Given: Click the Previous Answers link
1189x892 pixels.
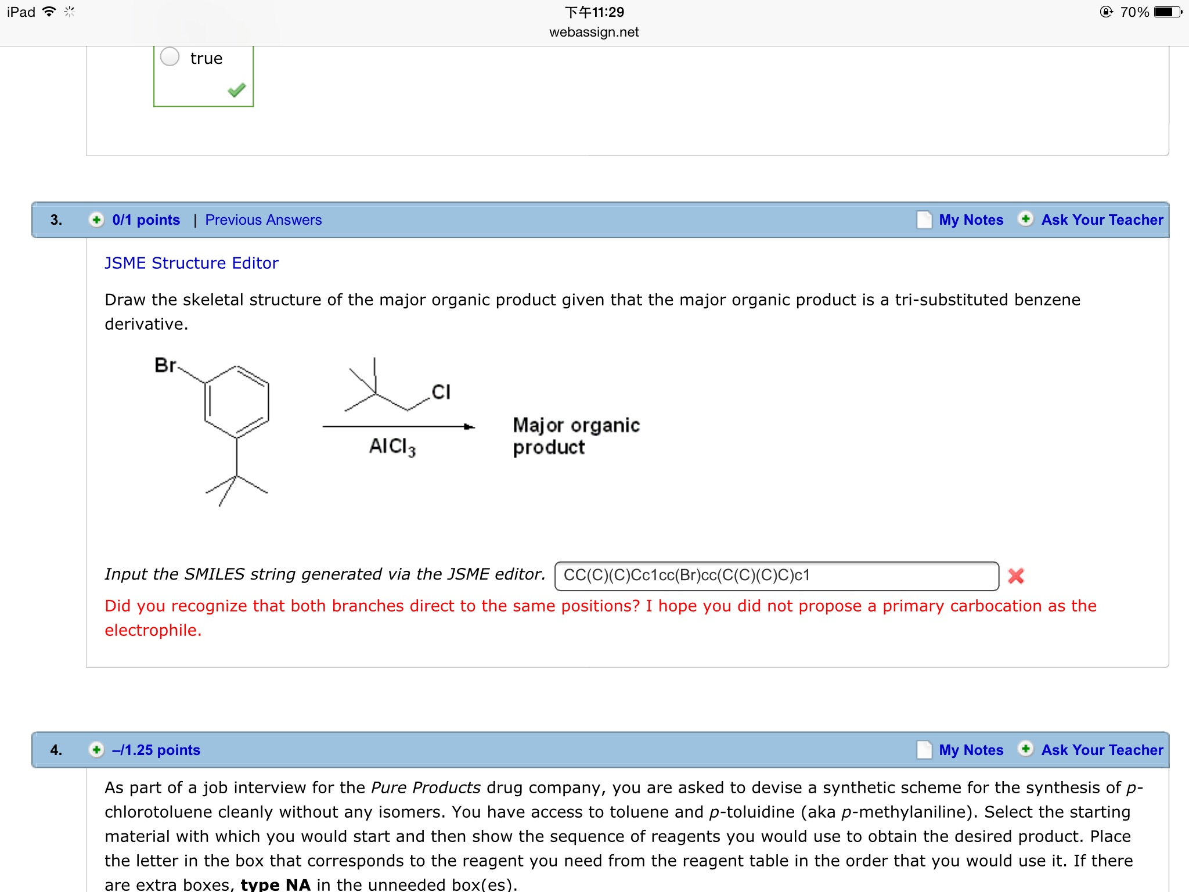Looking at the screenshot, I should coord(263,220).
